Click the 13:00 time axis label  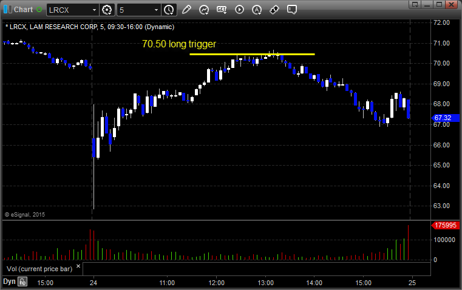pyautogui.click(x=265, y=283)
